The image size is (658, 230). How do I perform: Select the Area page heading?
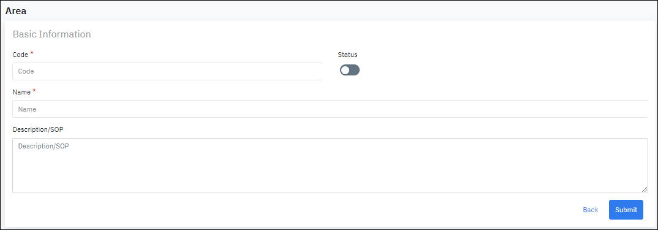click(x=15, y=12)
